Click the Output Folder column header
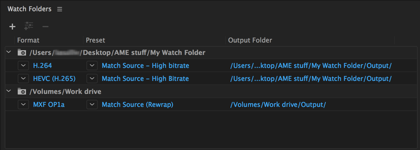The image size is (420, 150). coord(250,40)
